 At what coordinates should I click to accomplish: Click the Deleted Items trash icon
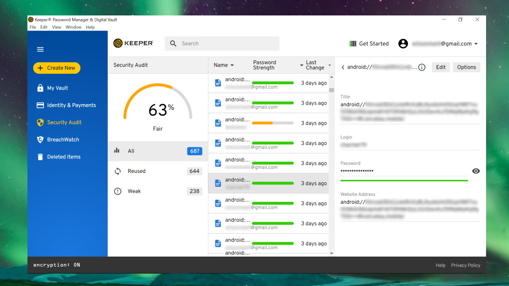point(40,156)
